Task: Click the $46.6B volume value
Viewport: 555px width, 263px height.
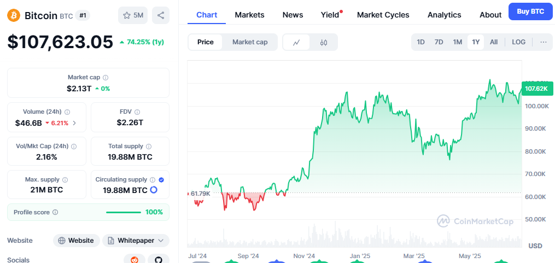Action: click(x=28, y=123)
